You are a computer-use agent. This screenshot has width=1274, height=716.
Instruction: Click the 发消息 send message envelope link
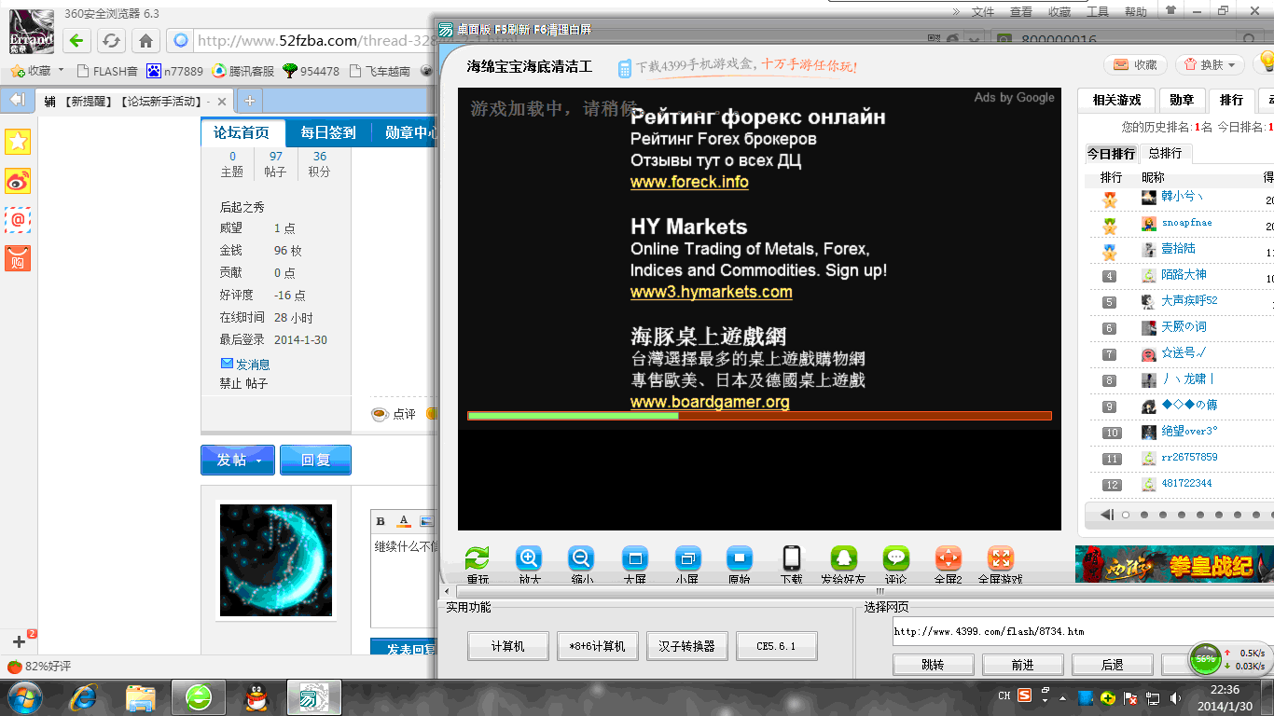245,364
